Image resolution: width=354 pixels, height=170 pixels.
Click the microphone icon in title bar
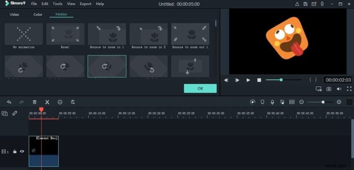322,4
